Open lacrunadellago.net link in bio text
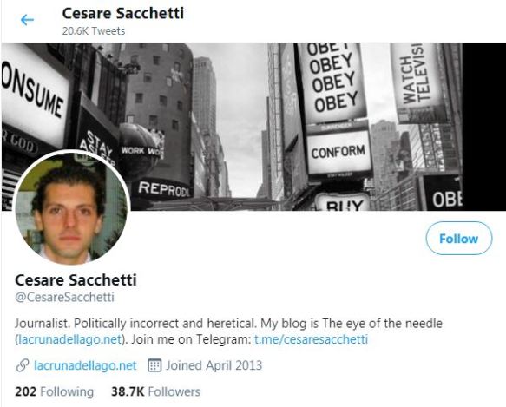 tap(69, 339)
